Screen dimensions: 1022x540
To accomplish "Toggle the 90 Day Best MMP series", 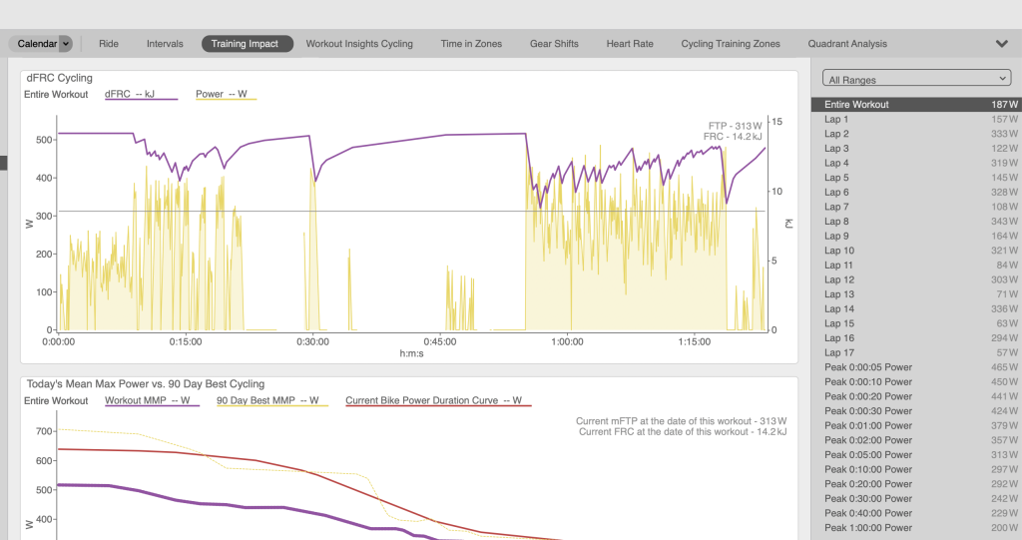I will [x=271, y=401].
